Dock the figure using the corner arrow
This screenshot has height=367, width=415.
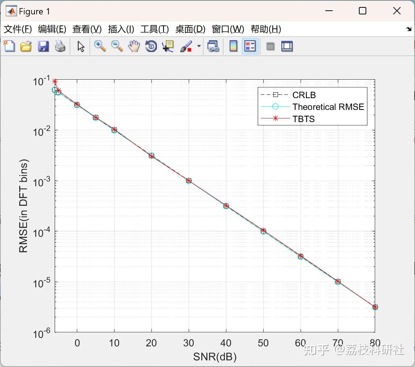pyautogui.click(x=409, y=29)
